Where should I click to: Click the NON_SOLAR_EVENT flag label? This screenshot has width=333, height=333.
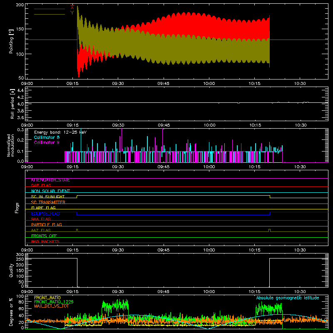[50, 191]
